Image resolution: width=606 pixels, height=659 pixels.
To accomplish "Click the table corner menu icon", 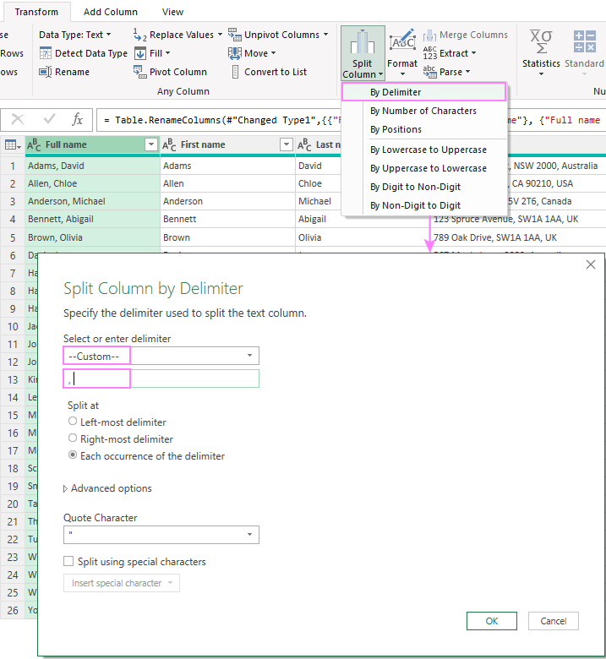I will click(13, 145).
